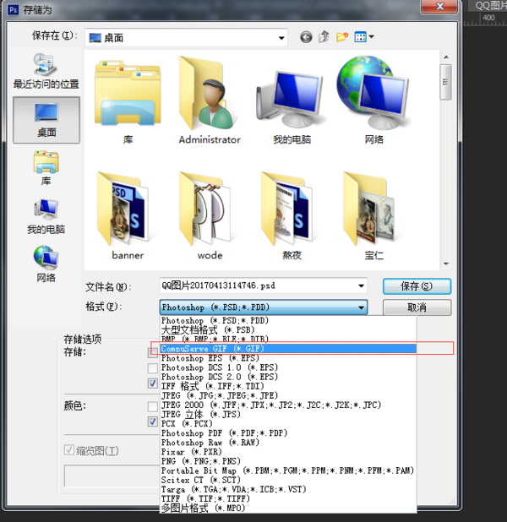This screenshot has width=507, height=522.
Task: Click the file list scrollbar thumb
Action: [x=445, y=82]
